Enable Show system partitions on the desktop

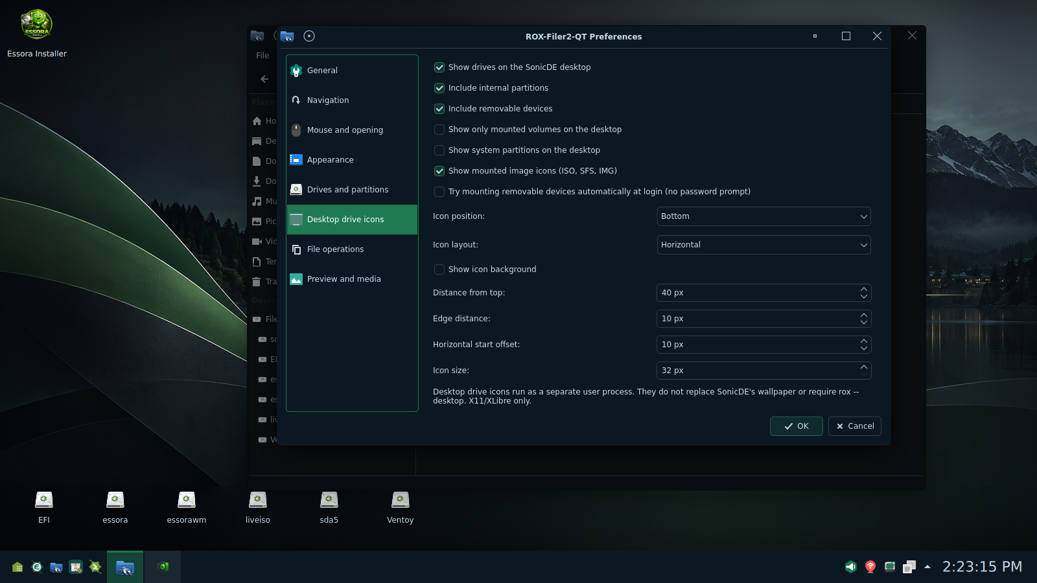pyautogui.click(x=439, y=150)
